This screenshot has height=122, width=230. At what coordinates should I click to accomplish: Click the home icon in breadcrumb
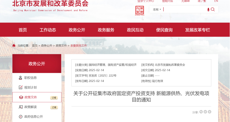14,45
